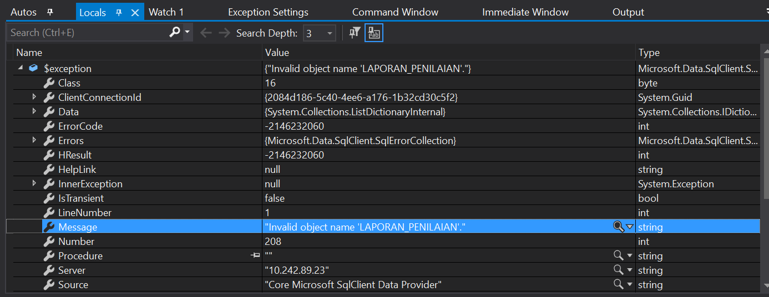Open the visualizer magnifier for Server
Screen dimensions: 769x297
pyautogui.click(x=618, y=270)
